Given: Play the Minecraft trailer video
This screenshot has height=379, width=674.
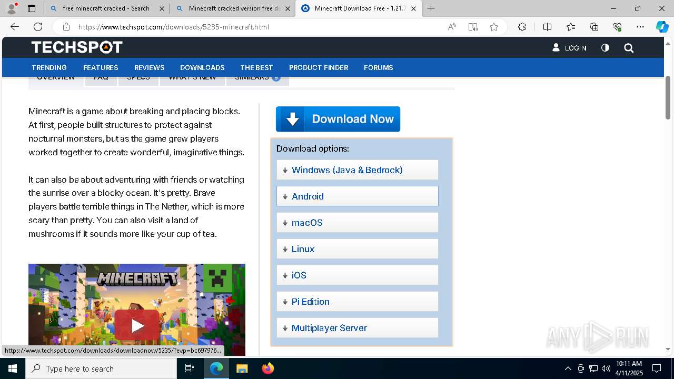Looking at the screenshot, I should click(137, 325).
